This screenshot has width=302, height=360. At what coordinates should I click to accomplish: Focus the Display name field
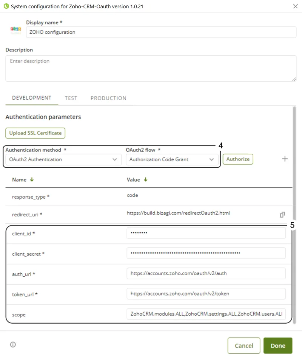tap(161, 32)
